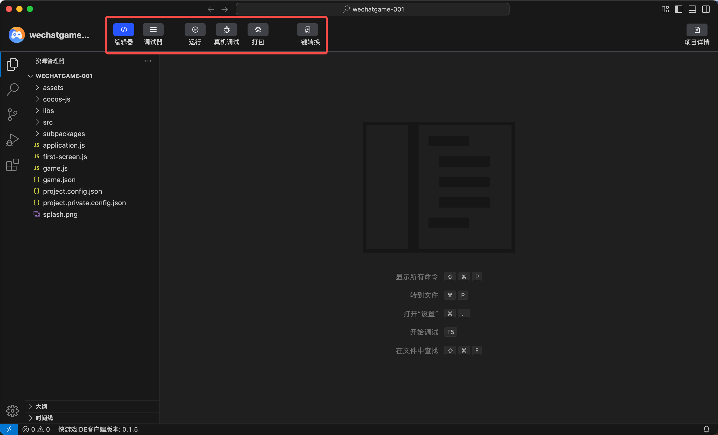
Task: Open the Search view in activity bar
Action: click(13, 89)
